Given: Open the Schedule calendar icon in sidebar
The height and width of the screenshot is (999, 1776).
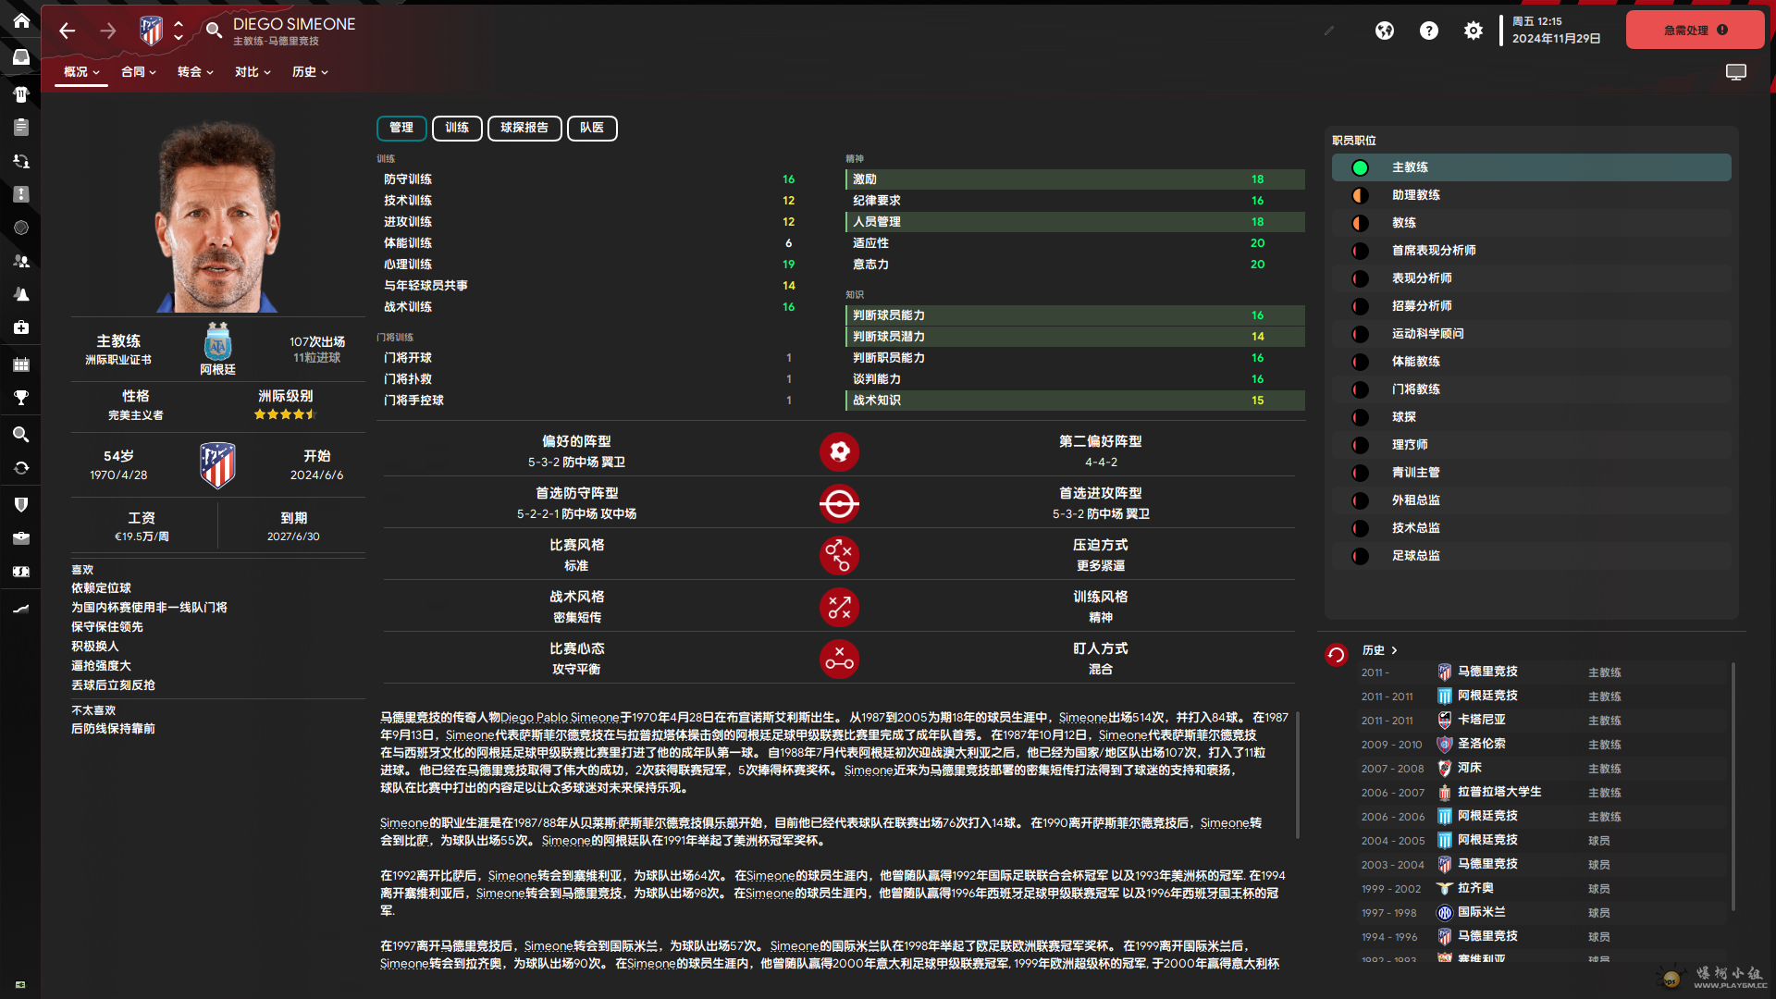Looking at the screenshot, I should click(21, 364).
